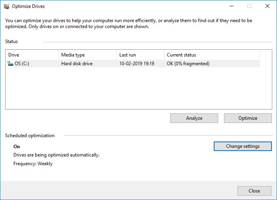Close the dialog with the Close button
Image resolution: width=277 pixels, height=200 pixels.
254,191
